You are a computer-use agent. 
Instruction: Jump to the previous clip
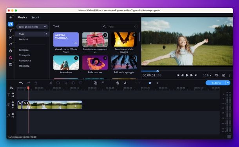[x=178, y=75]
